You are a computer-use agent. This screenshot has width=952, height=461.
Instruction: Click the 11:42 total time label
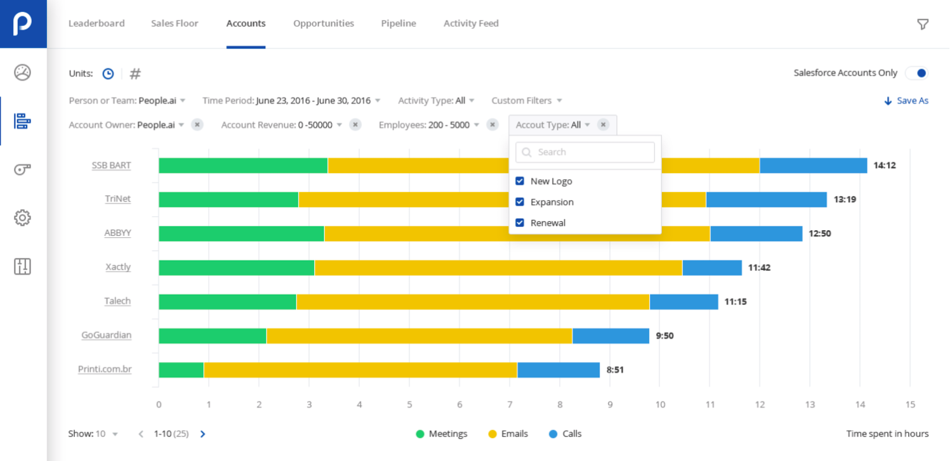click(x=759, y=268)
